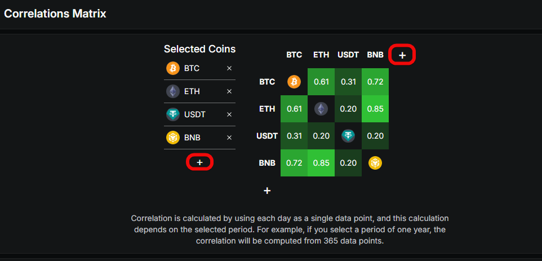Select the ETH–BNB 0.85 cell in ETH row
This screenshot has height=261, width=542.
pyautogui.click(x=375, y=109)
